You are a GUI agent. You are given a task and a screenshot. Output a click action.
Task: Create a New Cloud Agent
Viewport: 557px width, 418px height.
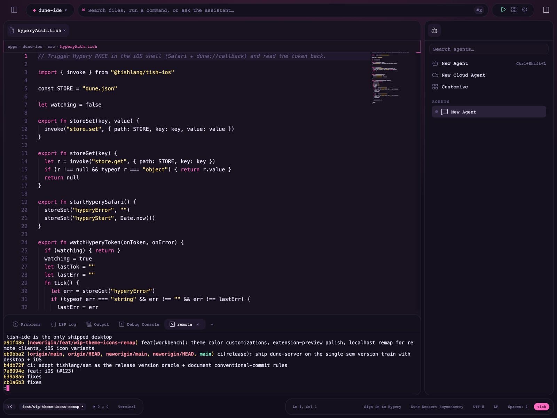[x=489, y=75]
